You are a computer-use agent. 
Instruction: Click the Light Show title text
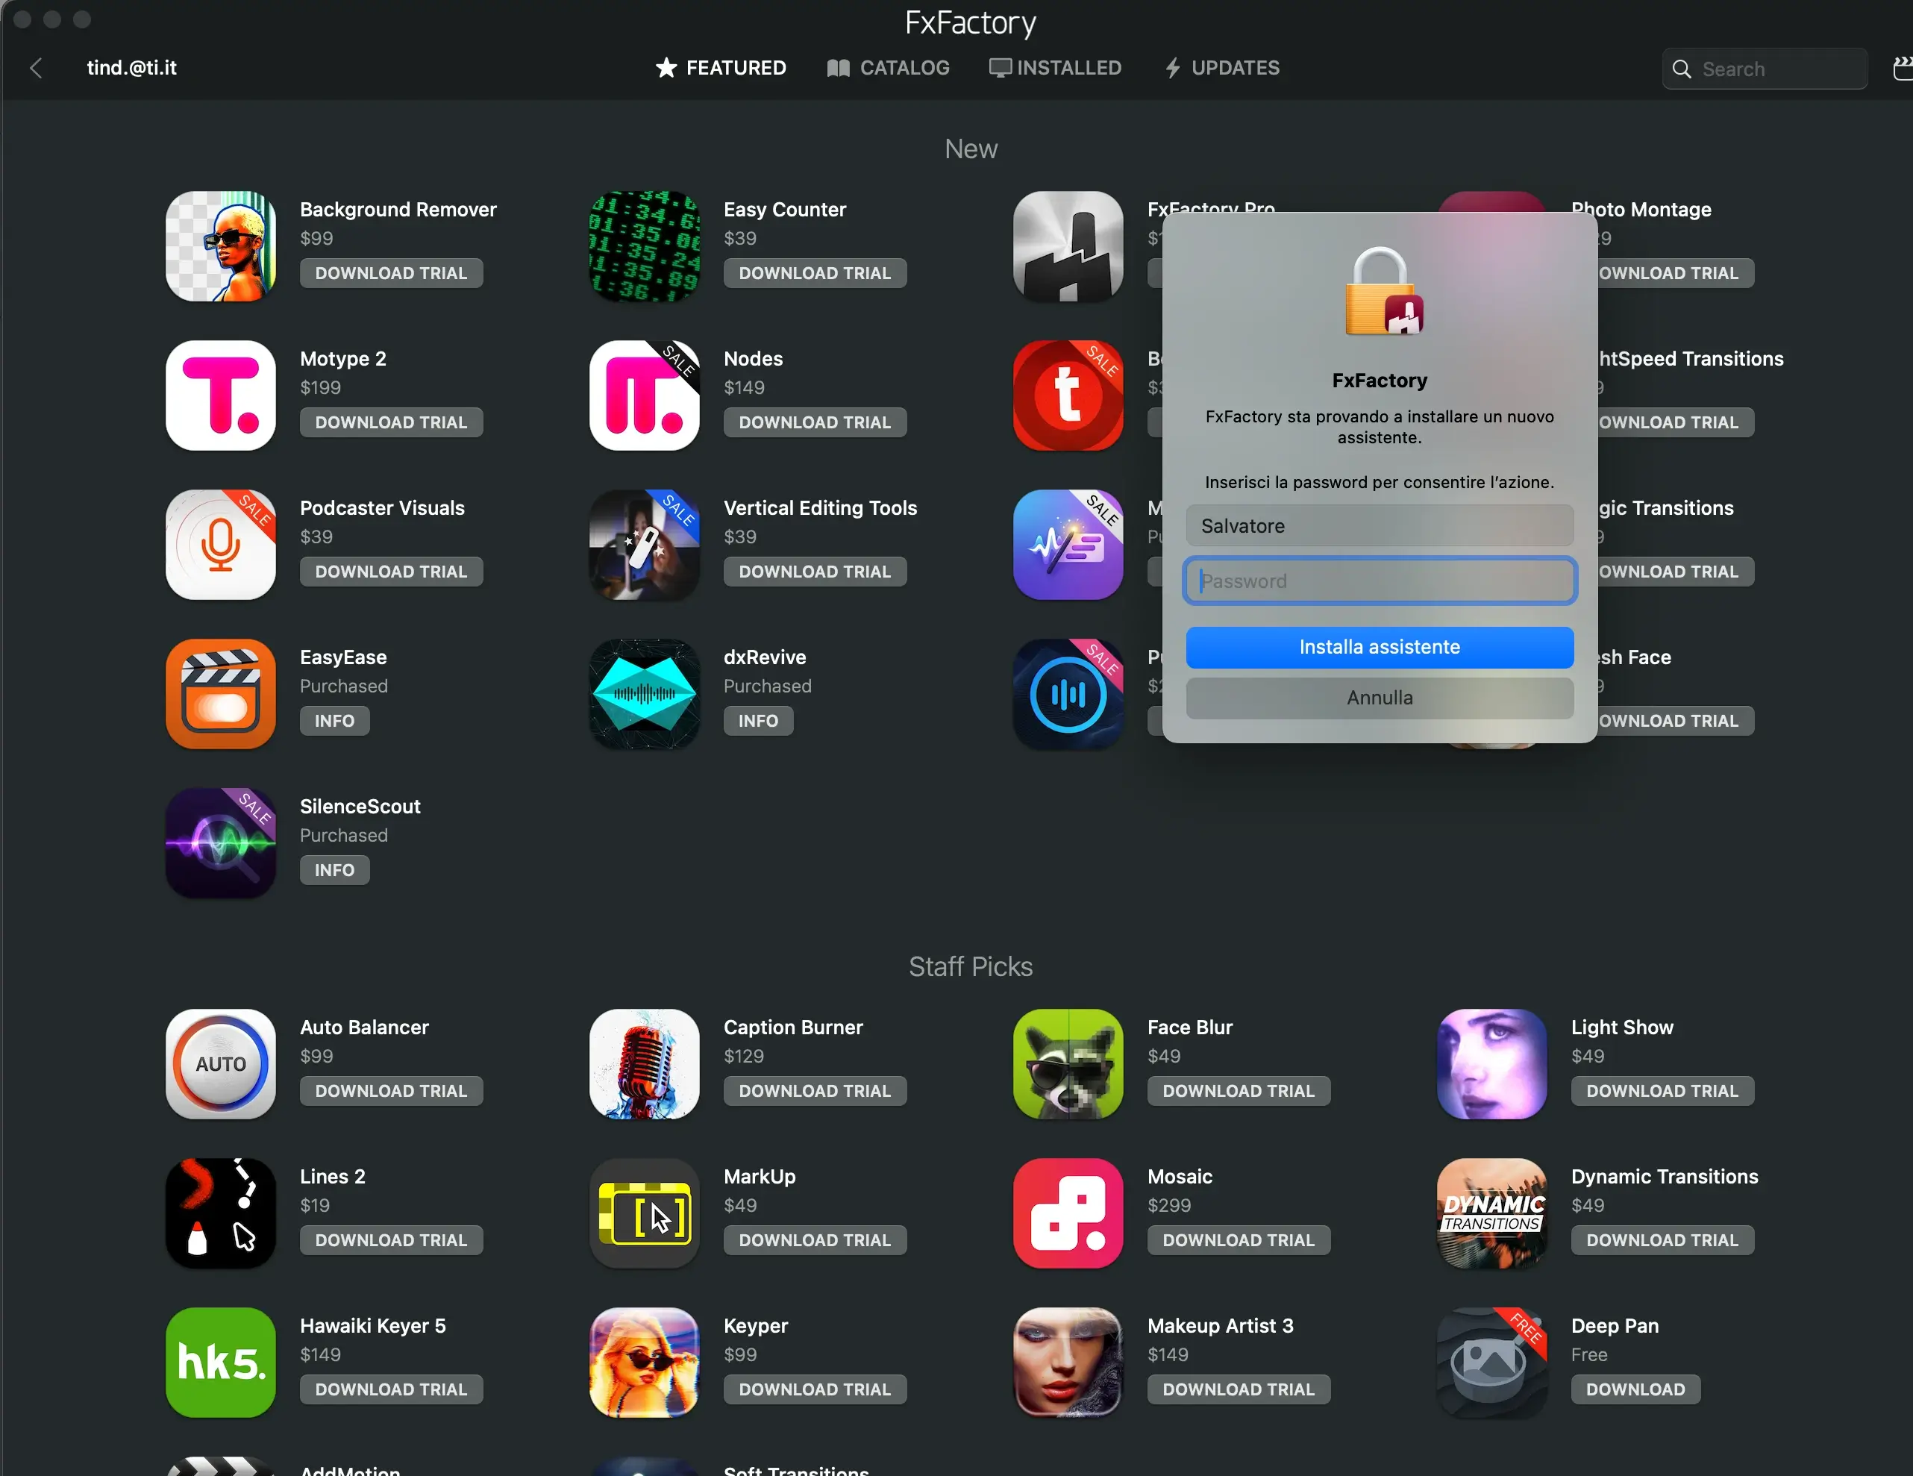[x=1622, y=1028]
